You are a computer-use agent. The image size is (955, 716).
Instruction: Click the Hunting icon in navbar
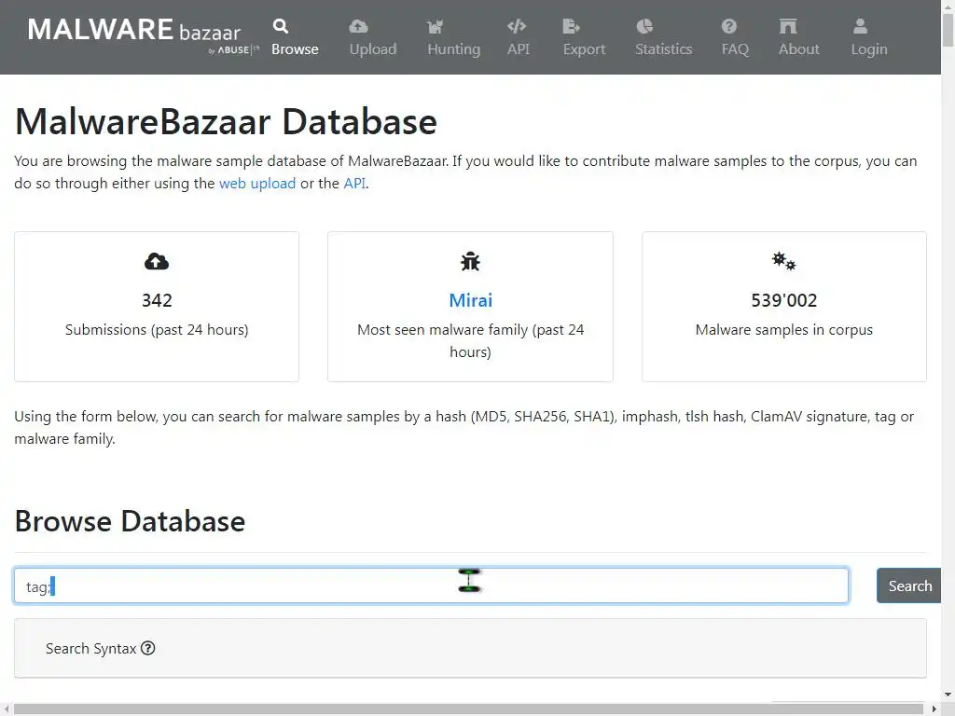(x=435, y=26)
